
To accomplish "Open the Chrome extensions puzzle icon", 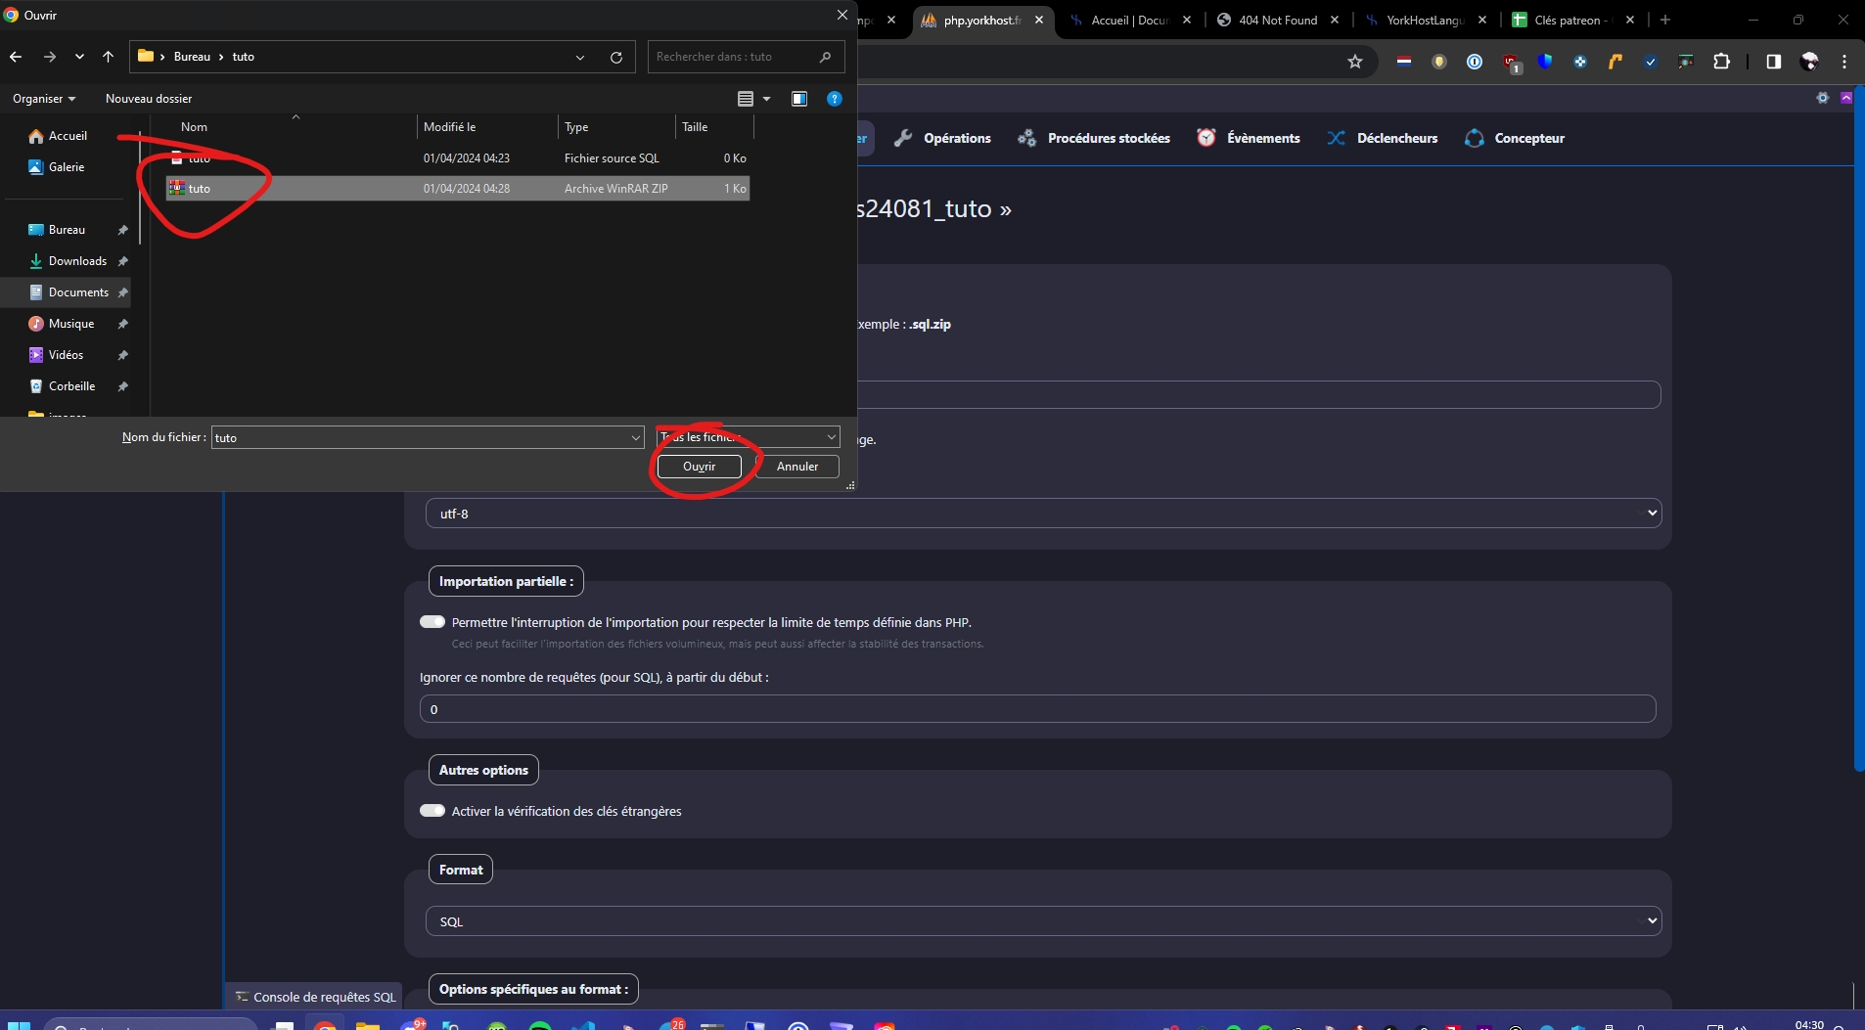I will 1721,62.
